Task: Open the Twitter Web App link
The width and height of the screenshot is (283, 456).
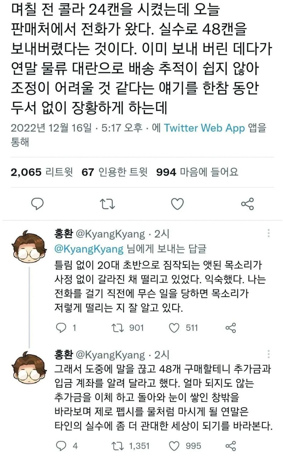Action: (204, 128)
